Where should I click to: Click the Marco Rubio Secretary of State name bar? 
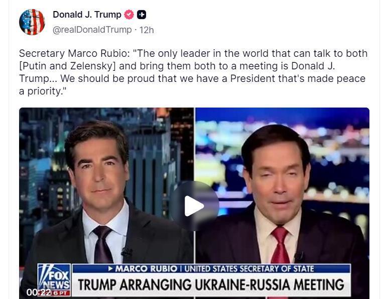point(211,269)
